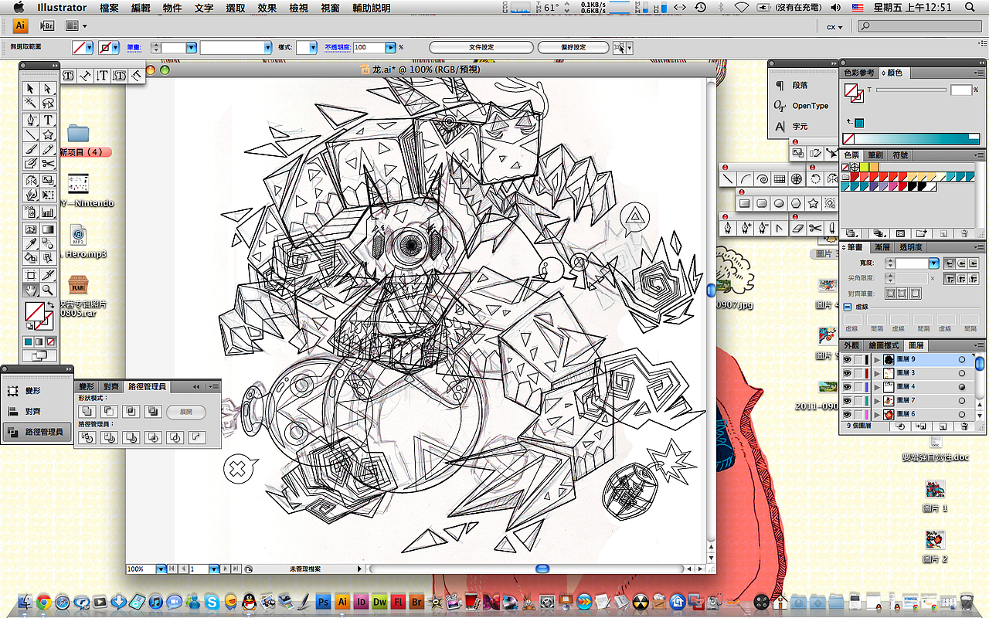Select the Magic Wand tool
The width and height of the screenshot is (989, 618).
coord(31,104)
